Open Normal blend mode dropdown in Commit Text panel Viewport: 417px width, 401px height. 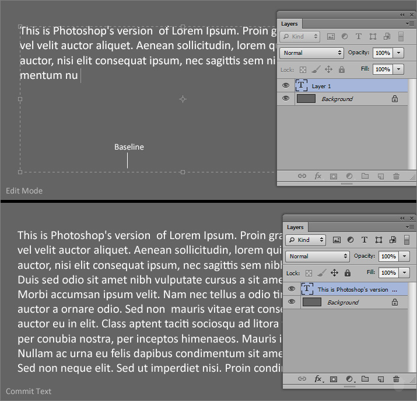[x=317, y=256]
